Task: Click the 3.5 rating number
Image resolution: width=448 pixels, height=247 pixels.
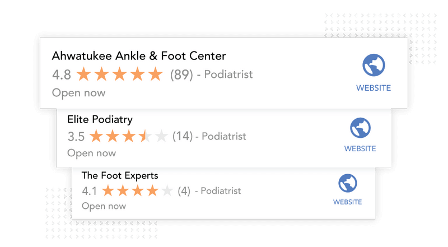Action: tap(76, 137)
